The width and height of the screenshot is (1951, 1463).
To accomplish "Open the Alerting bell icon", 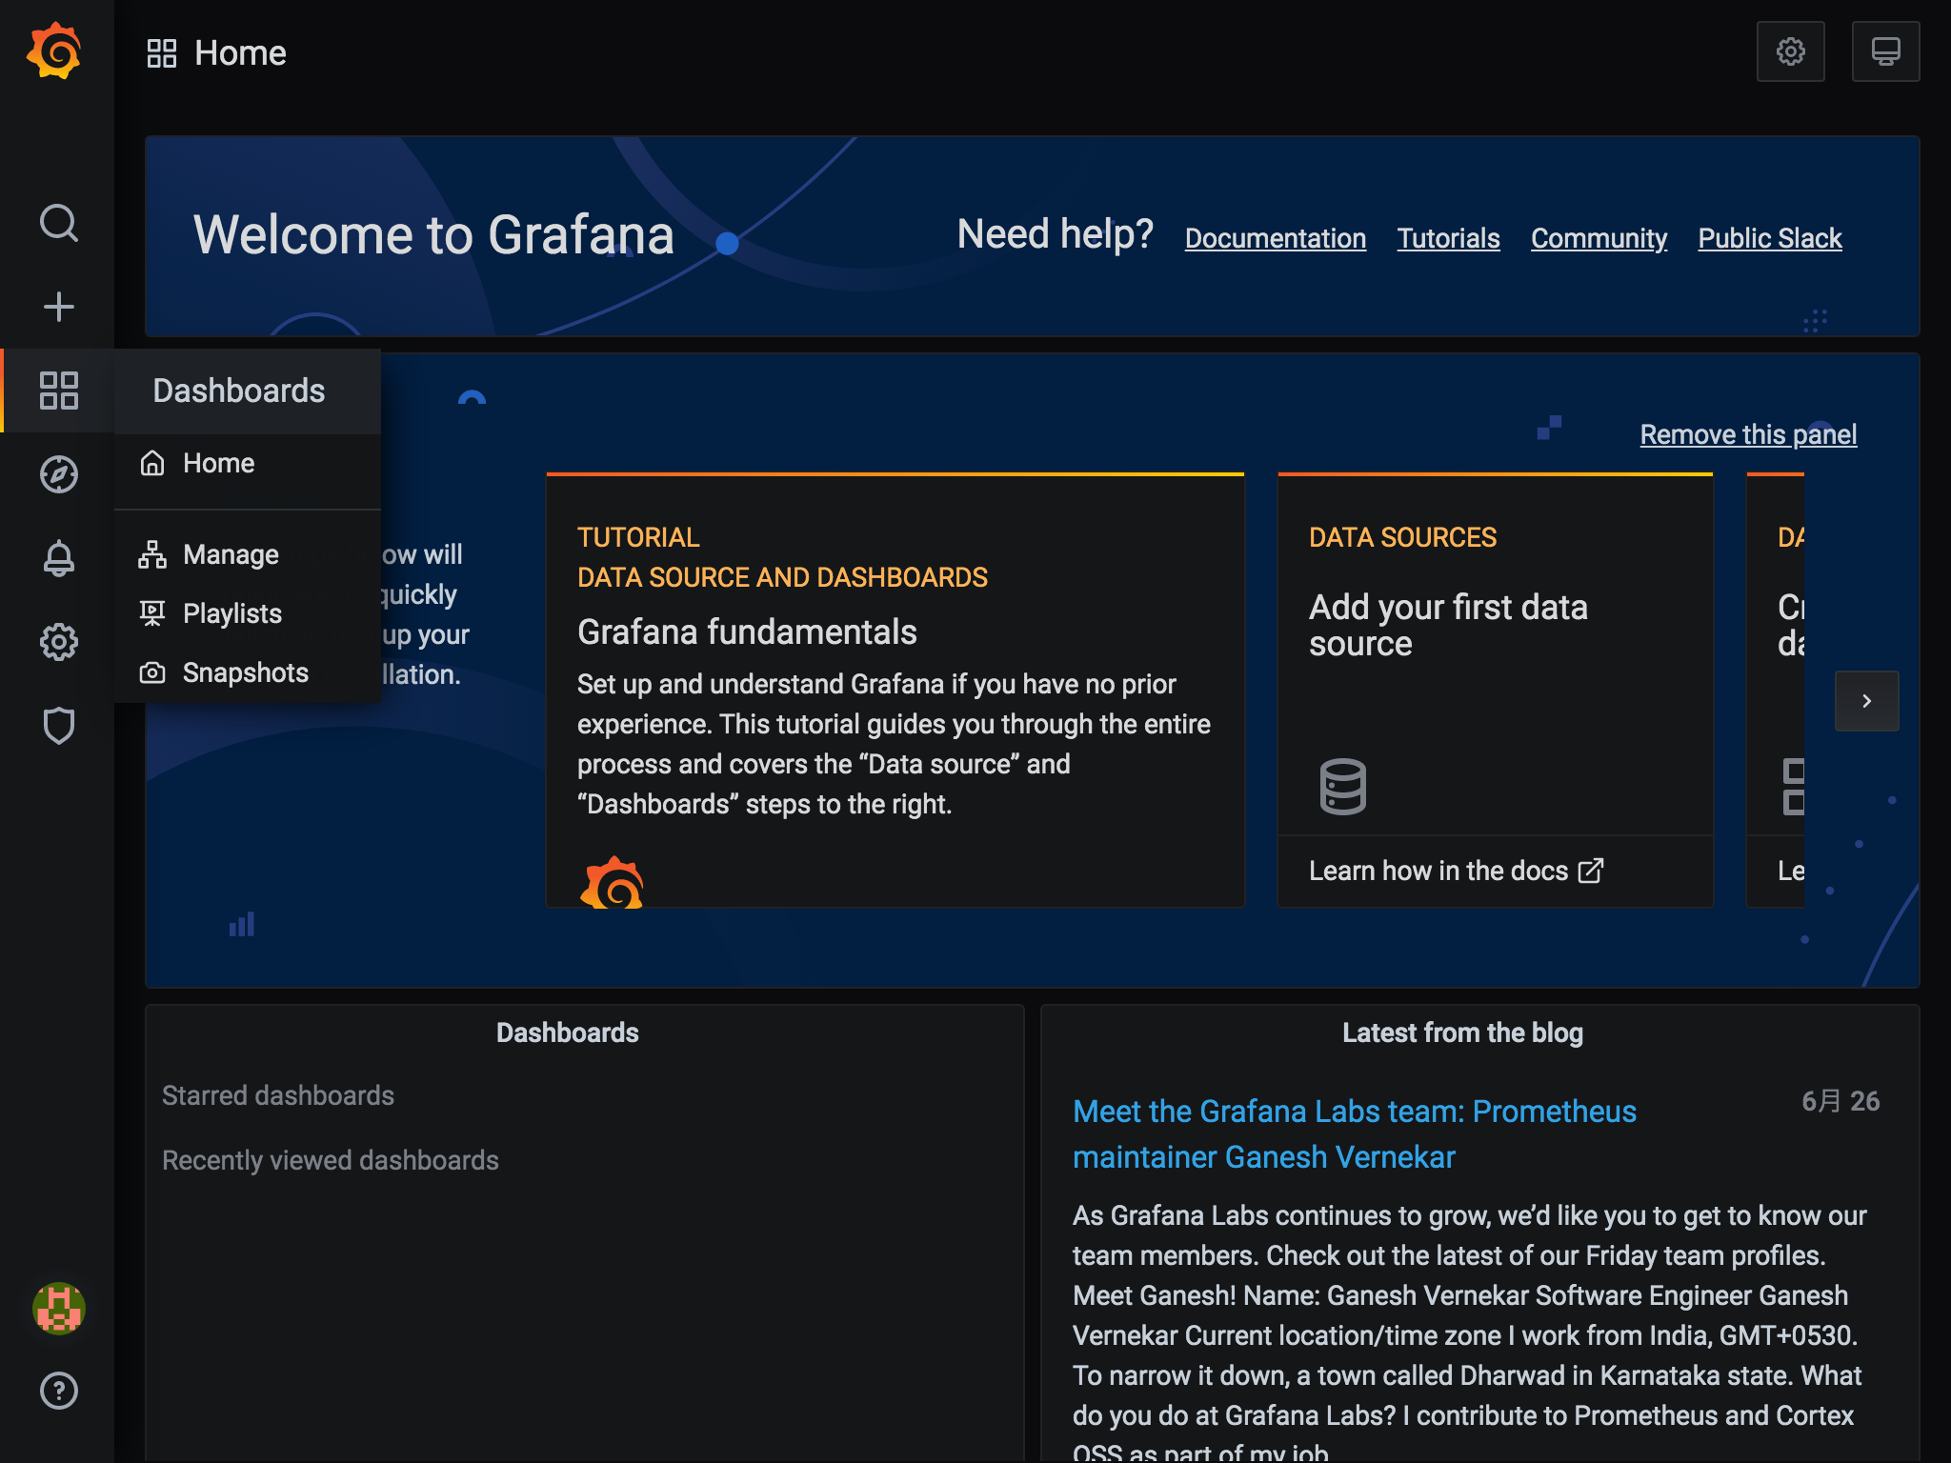I will coord(59,558).
